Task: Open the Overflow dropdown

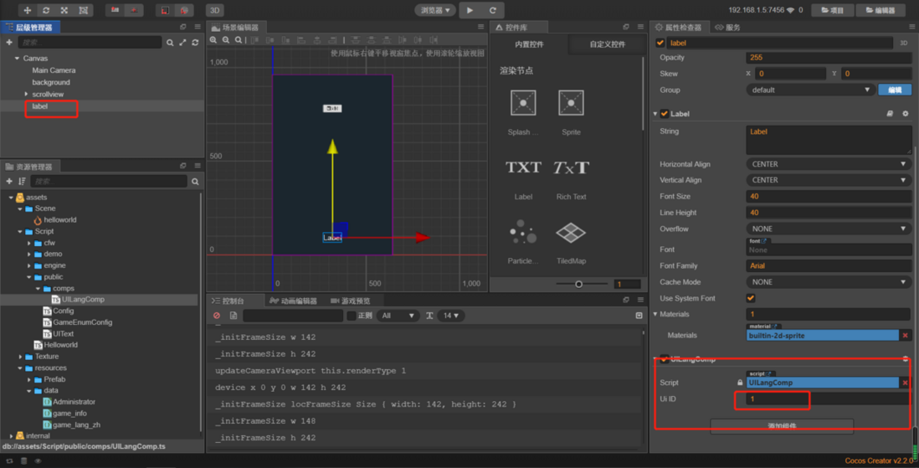Action: tap(829, 229)
